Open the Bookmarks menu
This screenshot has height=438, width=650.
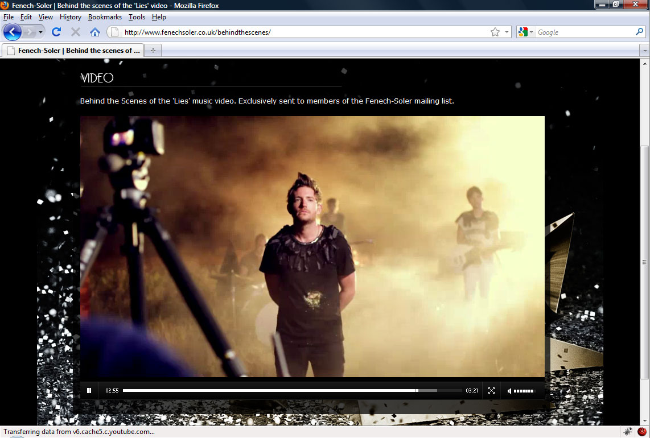(x=105, y=17)
